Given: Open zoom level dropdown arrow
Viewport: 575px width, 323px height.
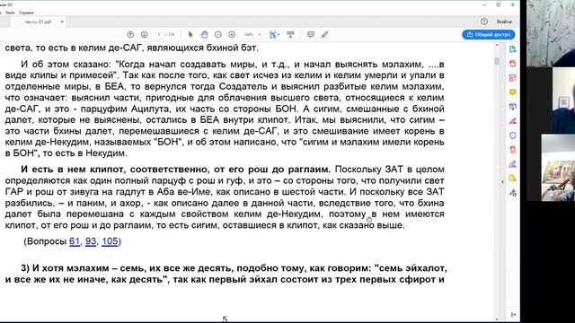Looking at the screenshot, I should 260,34.
